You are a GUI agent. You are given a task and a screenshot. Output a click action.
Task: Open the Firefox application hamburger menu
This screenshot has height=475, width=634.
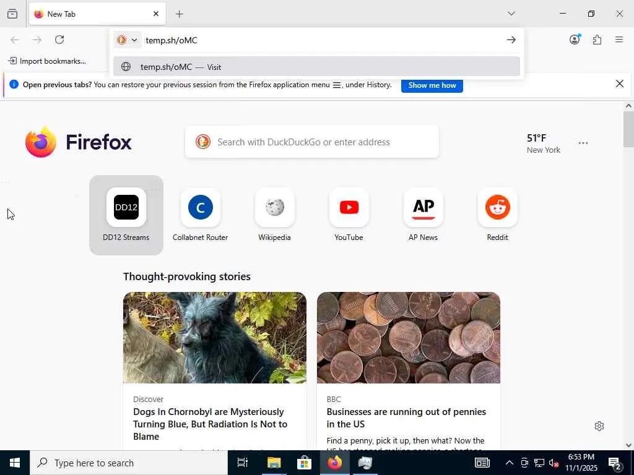coord(619,40)
